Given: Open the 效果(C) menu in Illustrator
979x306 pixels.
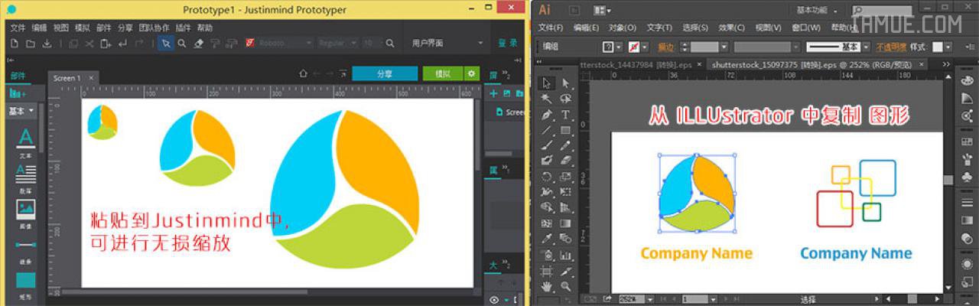Looking at the screenshot, I should pos(732,28).
